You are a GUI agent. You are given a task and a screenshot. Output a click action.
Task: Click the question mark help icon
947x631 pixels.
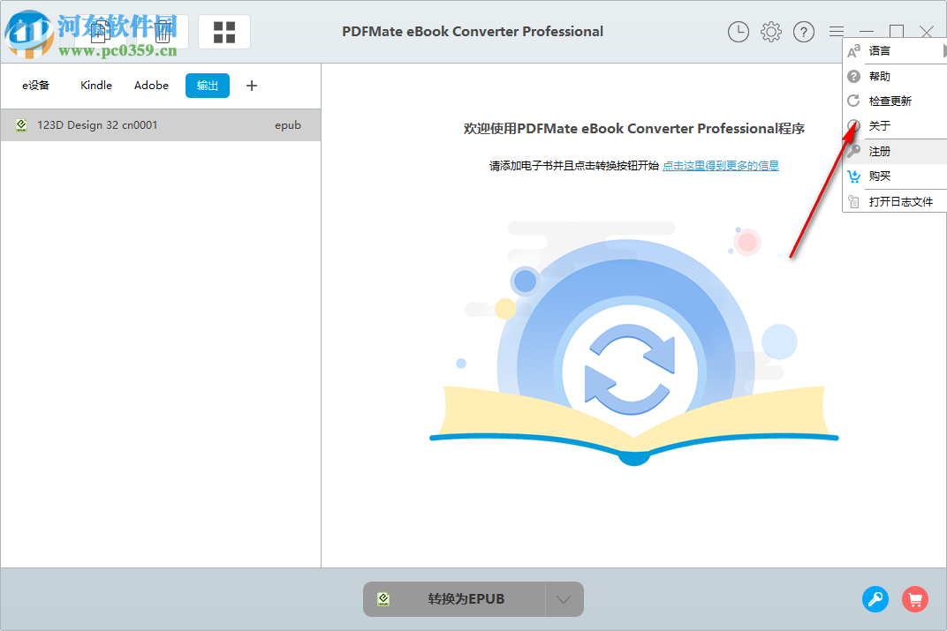803,32
